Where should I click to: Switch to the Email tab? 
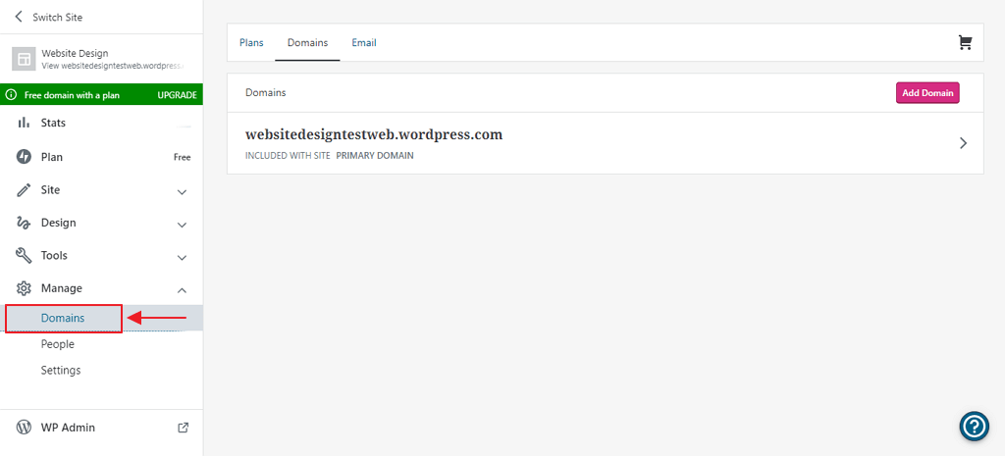coord(364,43)
